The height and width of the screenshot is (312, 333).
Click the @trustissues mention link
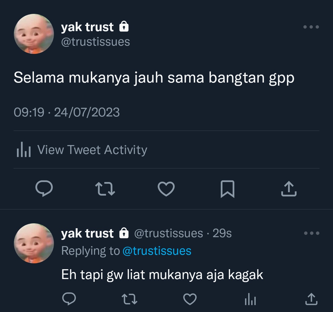[157, 251]
